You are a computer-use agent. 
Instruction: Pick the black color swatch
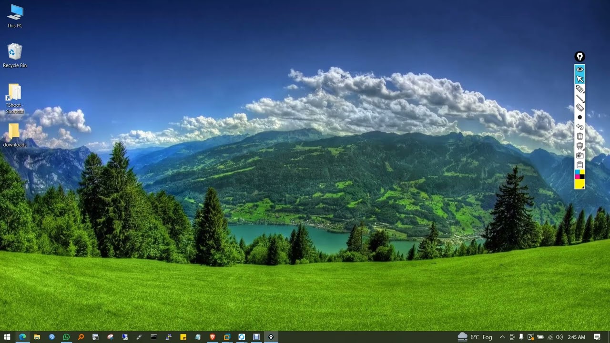(x=582, y=177)
